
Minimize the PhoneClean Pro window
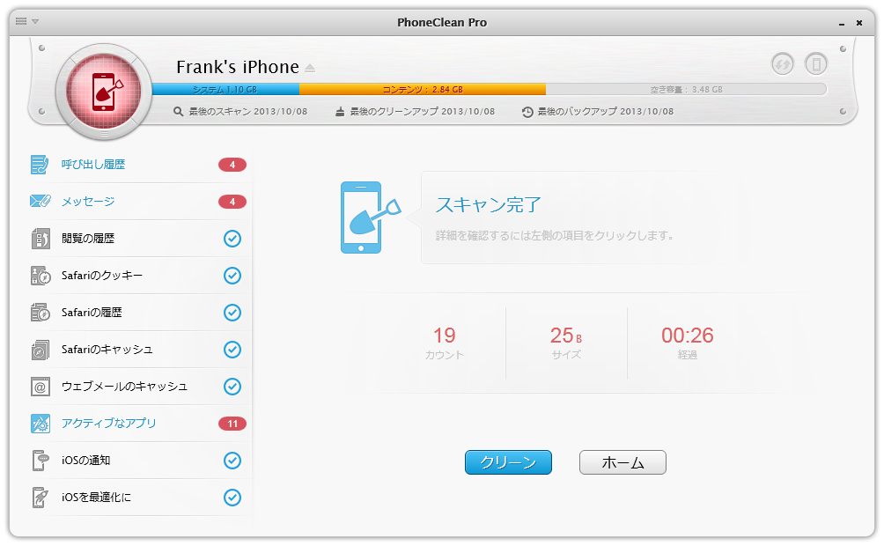(x=842, y=23)
